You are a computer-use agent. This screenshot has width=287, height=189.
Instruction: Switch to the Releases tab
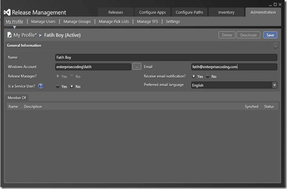116,12
